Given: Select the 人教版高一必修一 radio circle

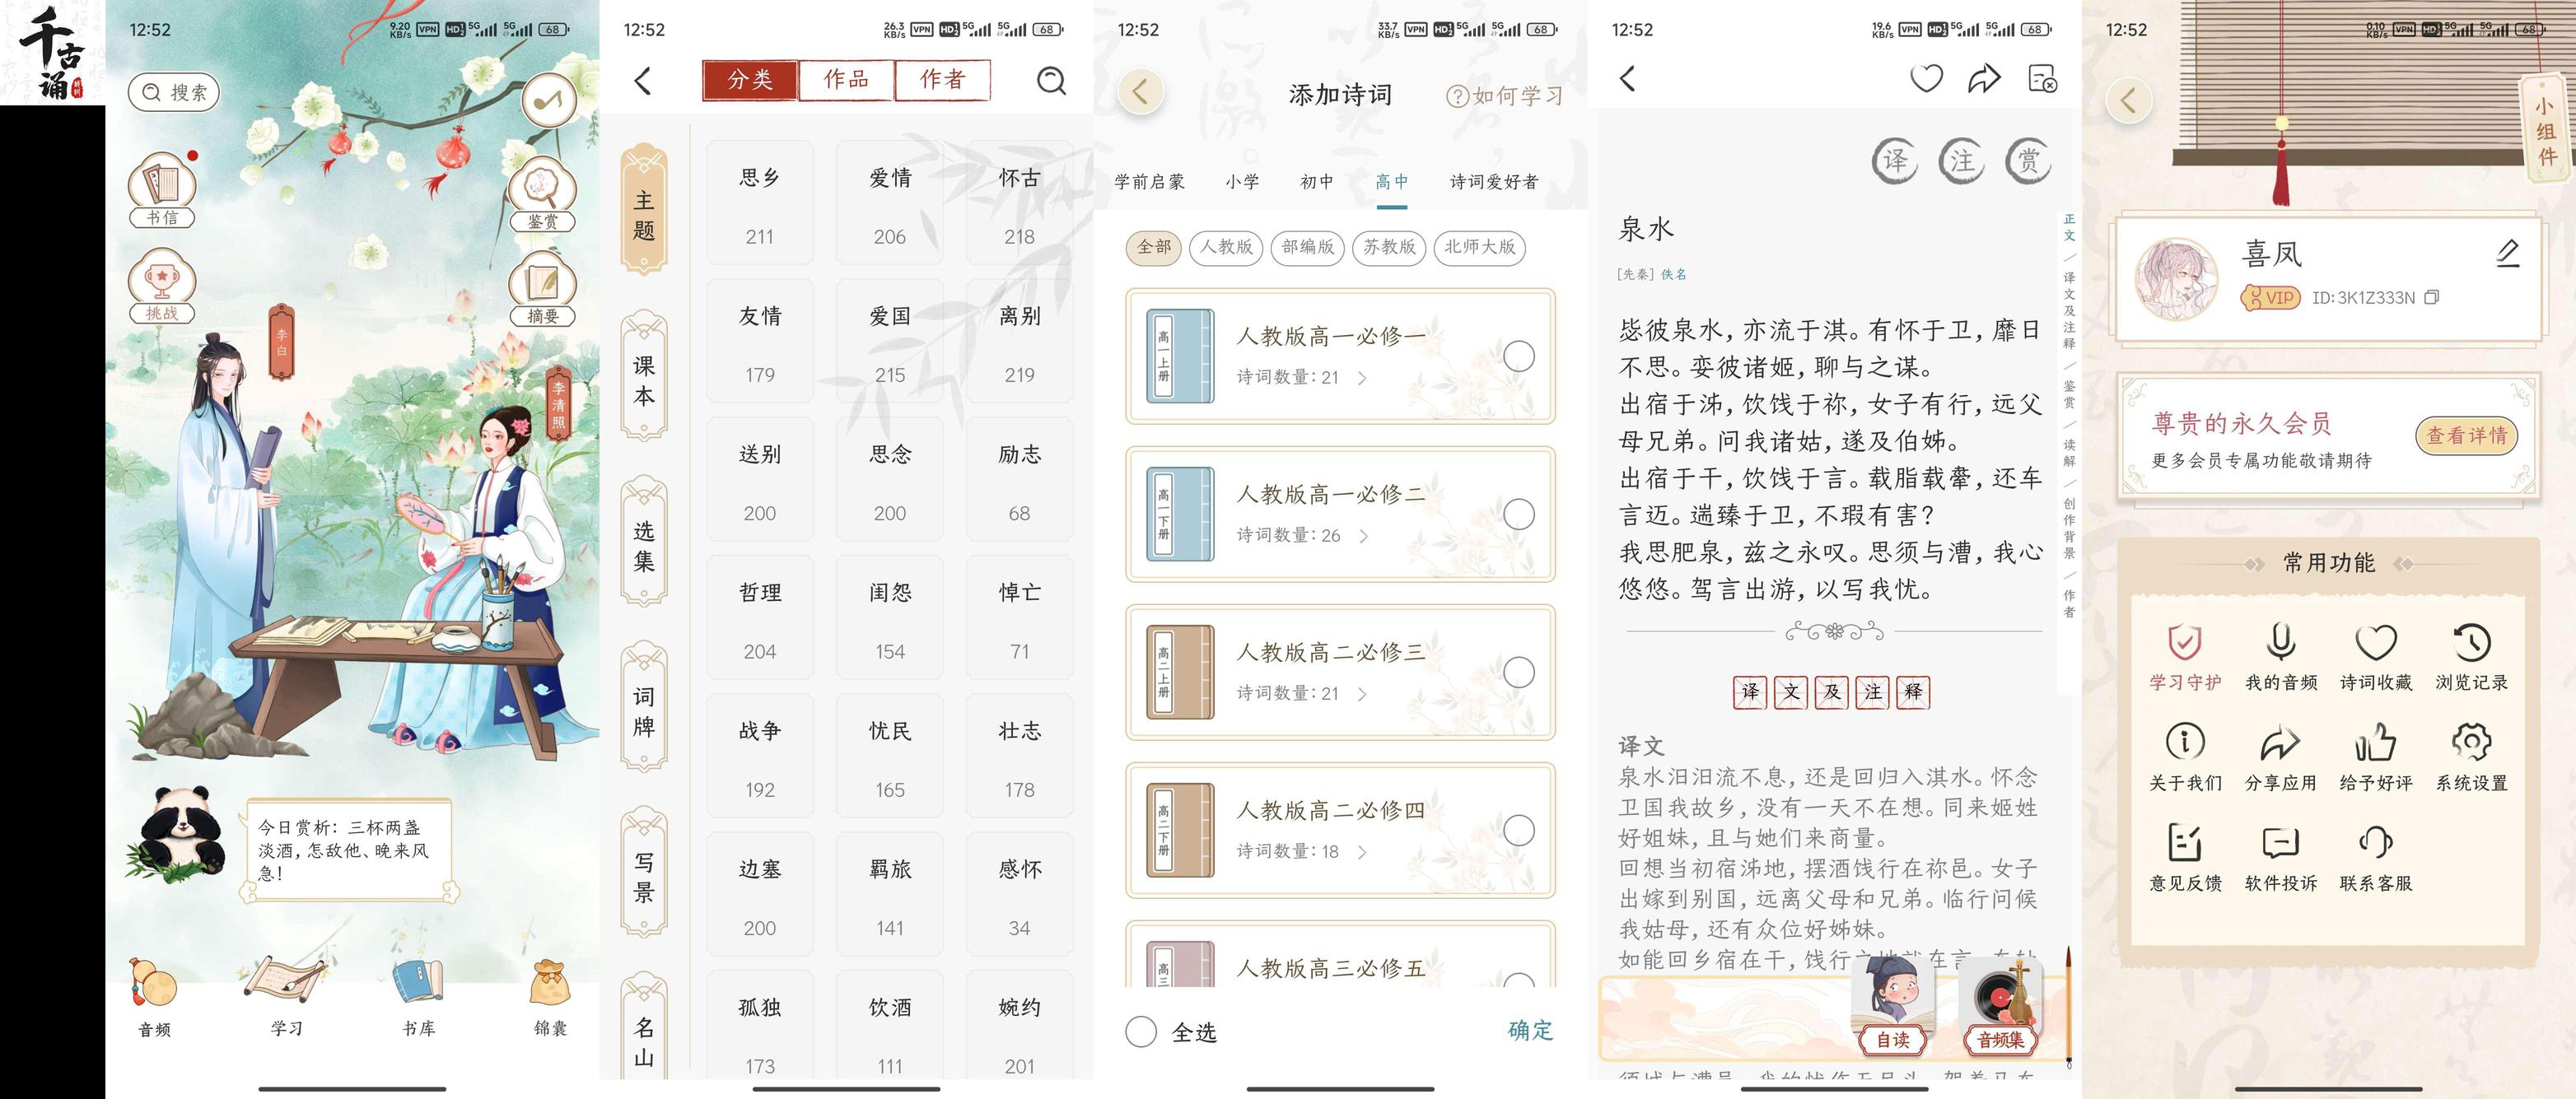Looking at the screenshot, I should point(1518,356).
